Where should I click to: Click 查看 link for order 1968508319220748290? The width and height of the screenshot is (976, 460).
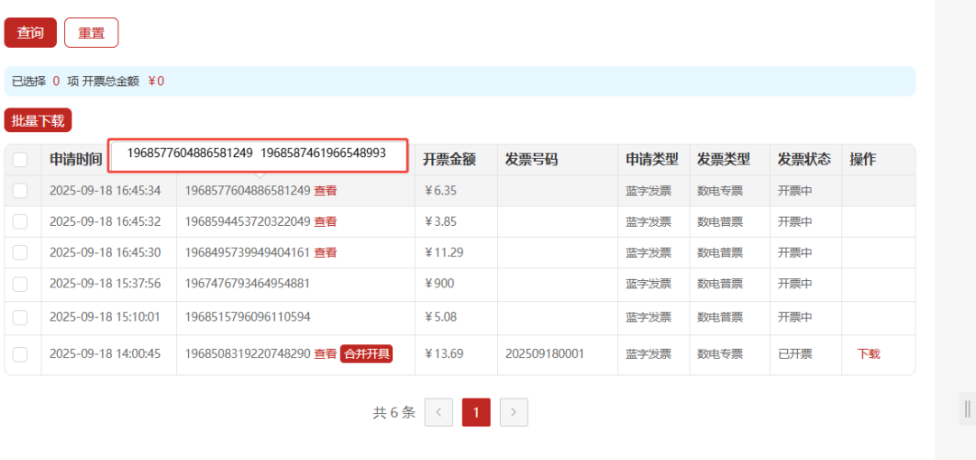pos(325,354)
